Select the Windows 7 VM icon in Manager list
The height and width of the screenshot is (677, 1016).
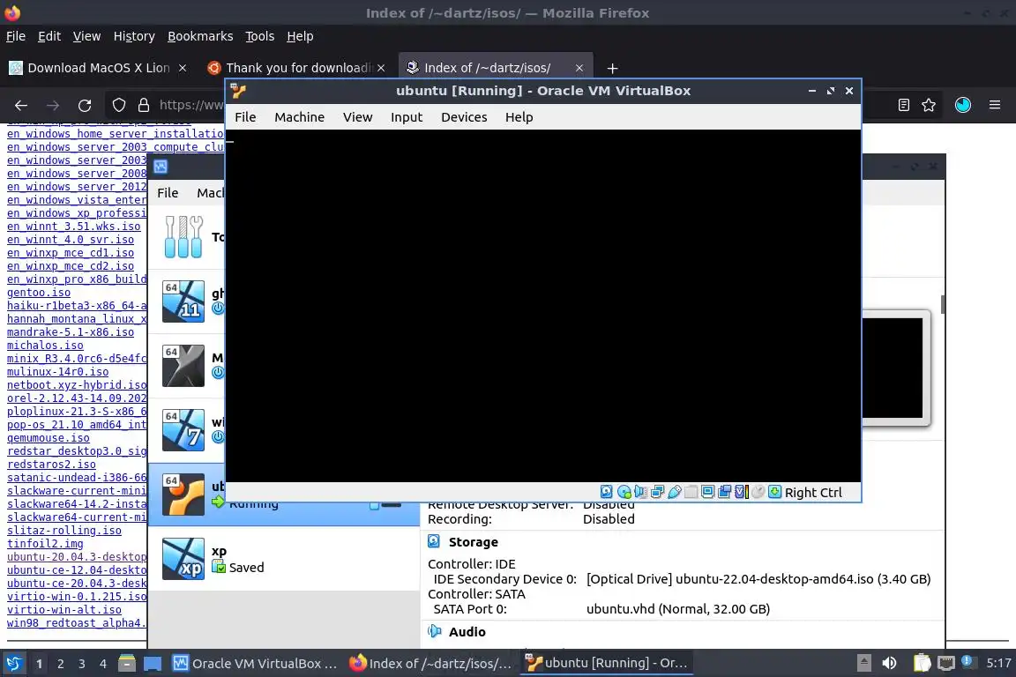(x=183, y=430)
